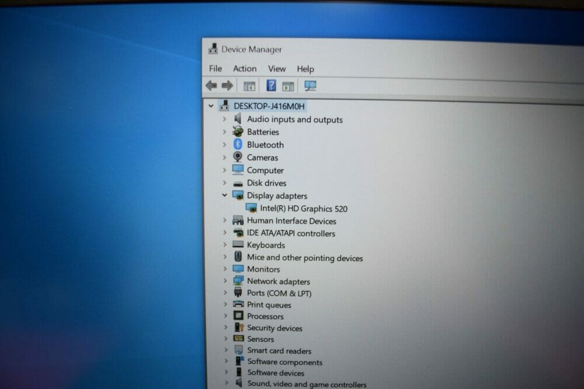
Task: Expand the Network adapters arrow
Action: pyautogui.click(x=225, y=281)
